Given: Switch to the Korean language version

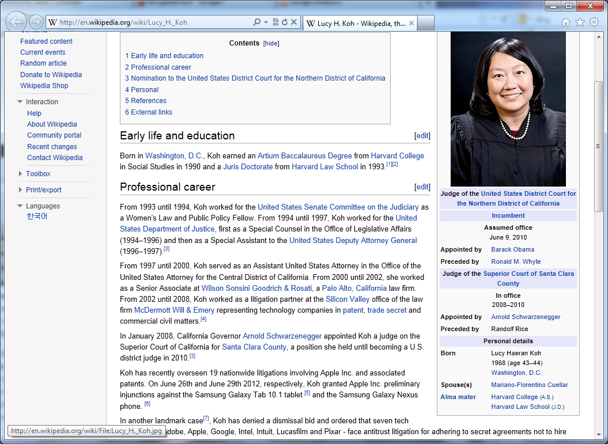Looking at the screenshot, I should tap(37, 216).
